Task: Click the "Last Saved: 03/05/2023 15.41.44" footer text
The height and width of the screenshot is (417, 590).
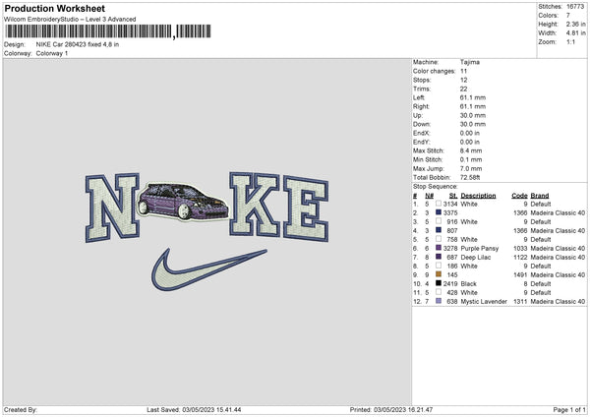Action: point(194,410)
